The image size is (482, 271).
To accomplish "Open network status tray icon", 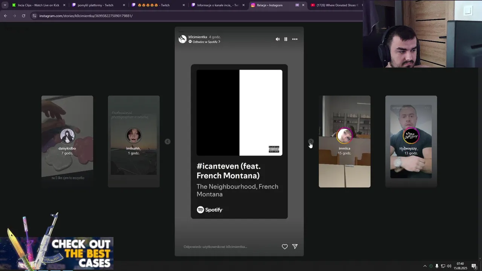I will point(443,266).
